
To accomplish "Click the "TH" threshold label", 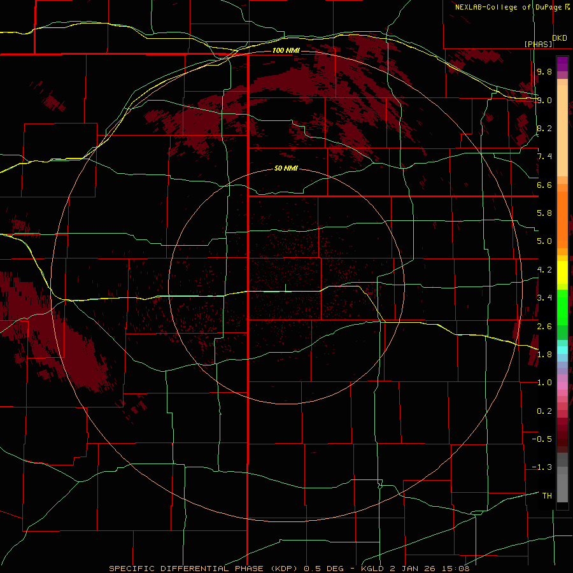I will (x=547, y=496).
